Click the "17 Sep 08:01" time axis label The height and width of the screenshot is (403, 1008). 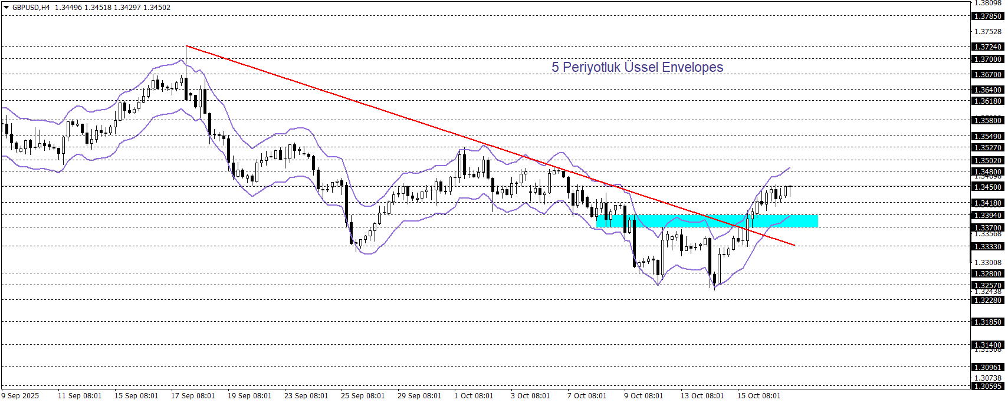coord(193,396)
